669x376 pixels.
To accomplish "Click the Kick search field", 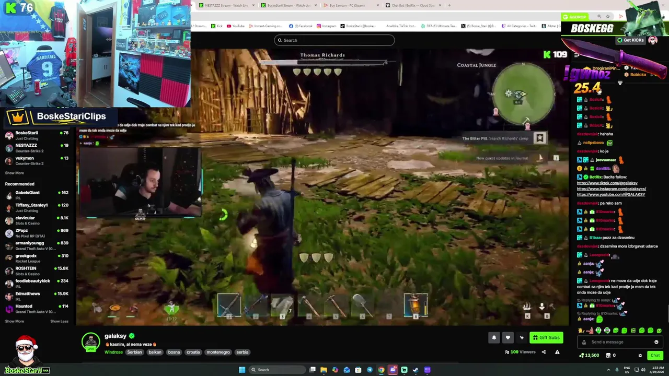I will pos(334,40).
